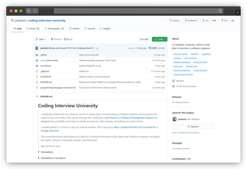247x169 pixels.
Task: Open pull request #908 link
Action: pos(99,82)
